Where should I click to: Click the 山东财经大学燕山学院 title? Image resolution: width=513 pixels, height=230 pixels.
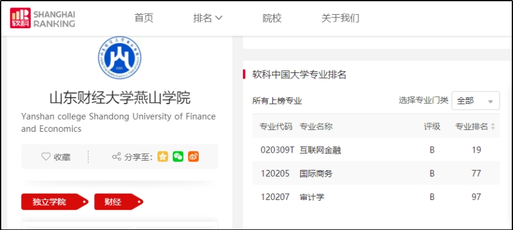click(120, 98)
